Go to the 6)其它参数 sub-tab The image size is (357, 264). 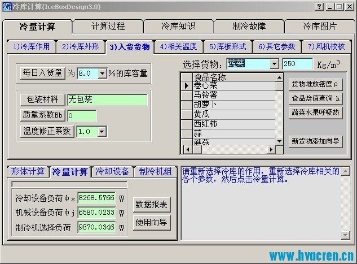pyautogui.click(x=276, y=47)
